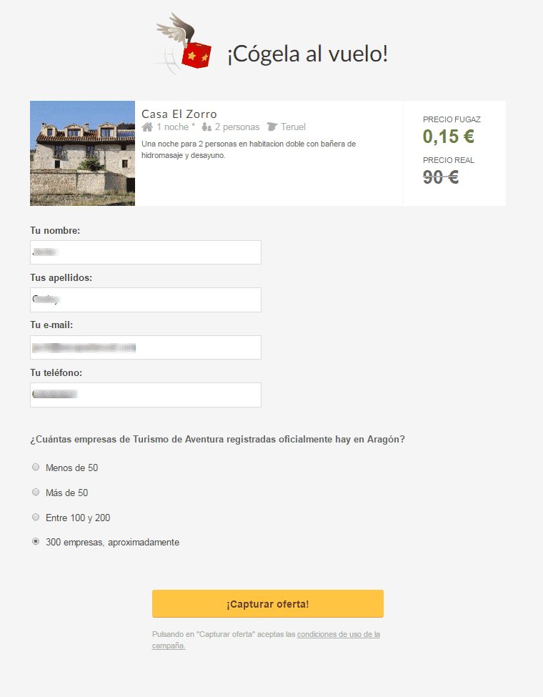Click the house icon beside 1 noche

(147, 127)
